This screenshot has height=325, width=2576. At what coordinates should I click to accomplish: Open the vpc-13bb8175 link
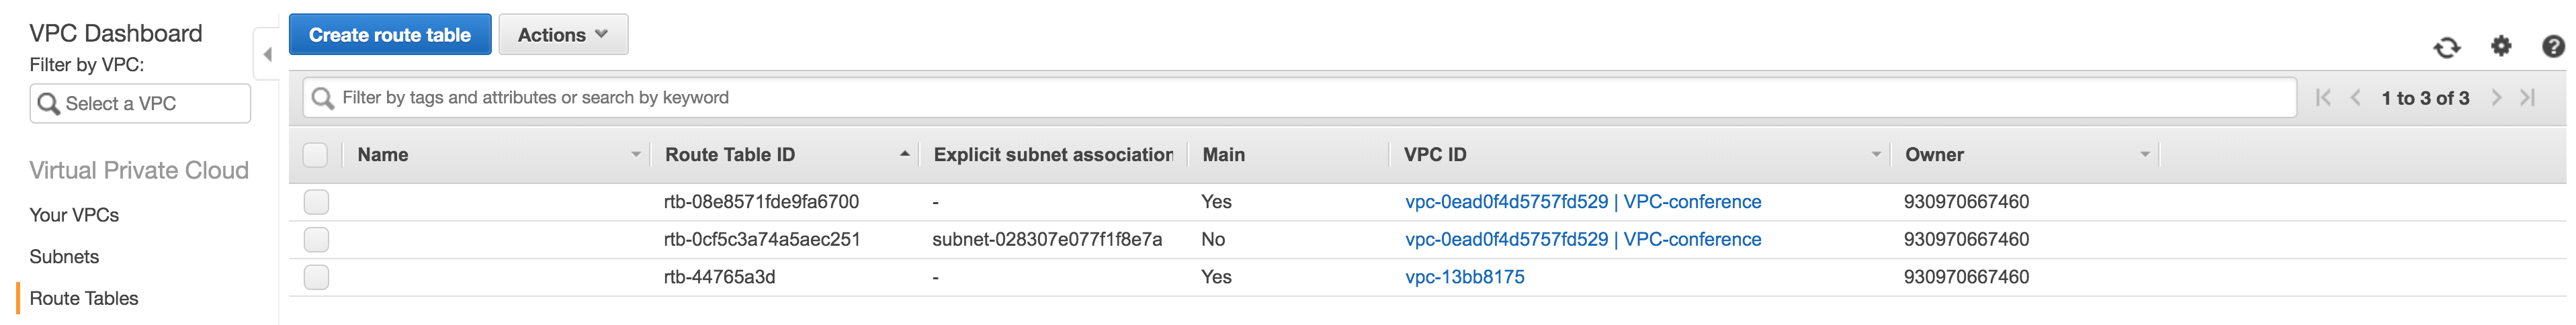click(x=1464, y=277)
